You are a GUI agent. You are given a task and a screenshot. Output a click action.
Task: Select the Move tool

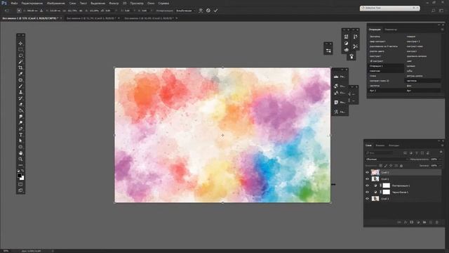click(20, 44)
